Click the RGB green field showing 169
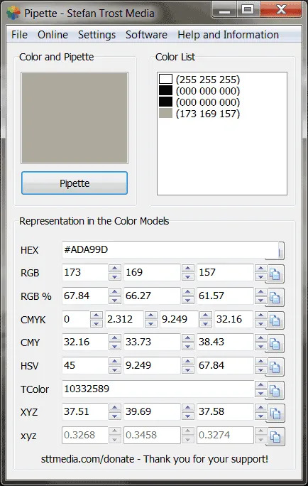The width and height of the screenshot is (308, 486). tap(152, 272)
